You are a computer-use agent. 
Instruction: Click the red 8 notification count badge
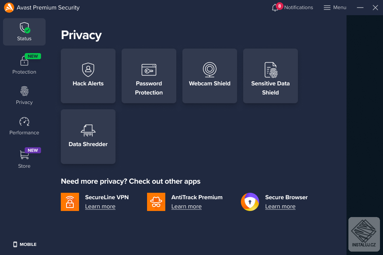(280, 6)
